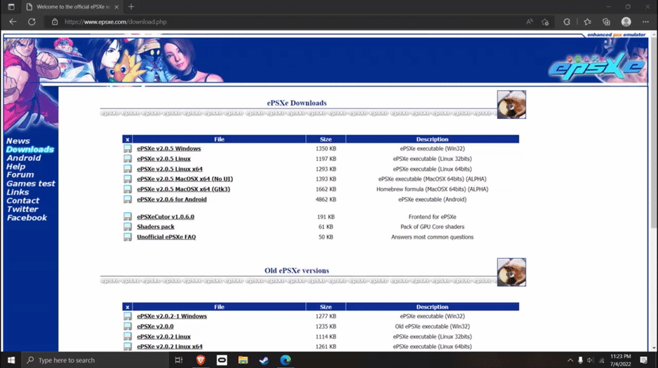Download ePSXe v2.0.6 for Android

pyautogui.click(x=172, y=200)
